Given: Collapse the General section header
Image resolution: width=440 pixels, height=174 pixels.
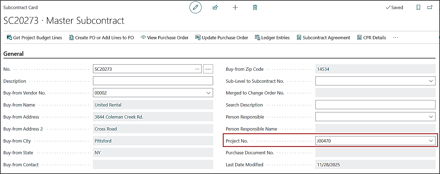Looking at the screenshot, I should point(13,54).
